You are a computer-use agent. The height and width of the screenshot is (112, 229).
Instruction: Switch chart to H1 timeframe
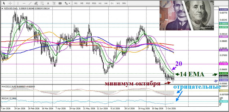point(100,3)
